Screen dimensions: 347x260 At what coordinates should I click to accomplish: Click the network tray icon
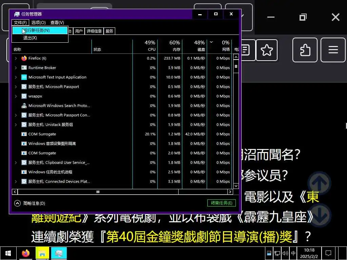[x=277, y=253]
